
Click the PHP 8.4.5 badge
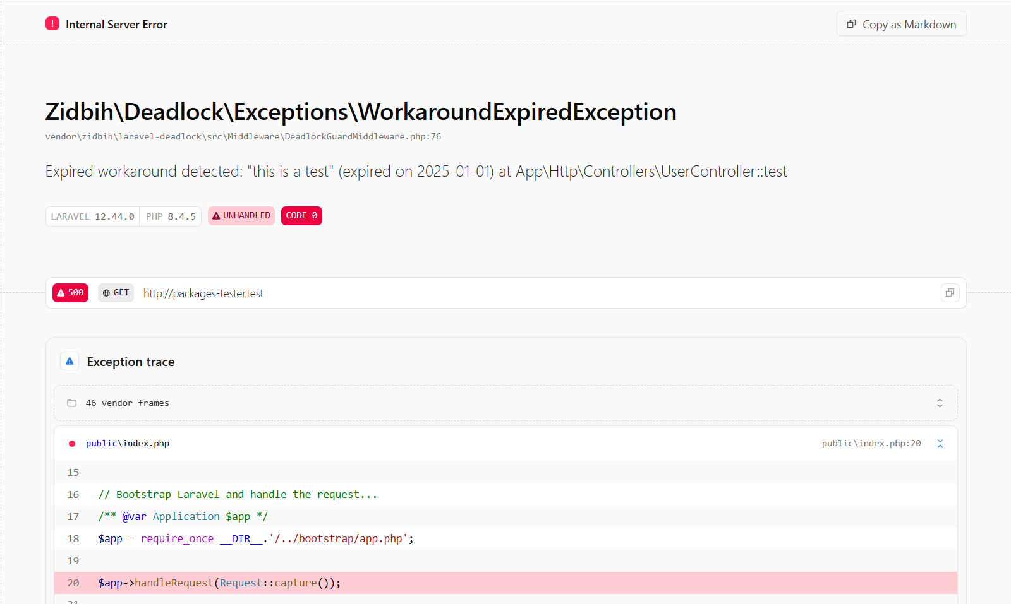(170, 216)
